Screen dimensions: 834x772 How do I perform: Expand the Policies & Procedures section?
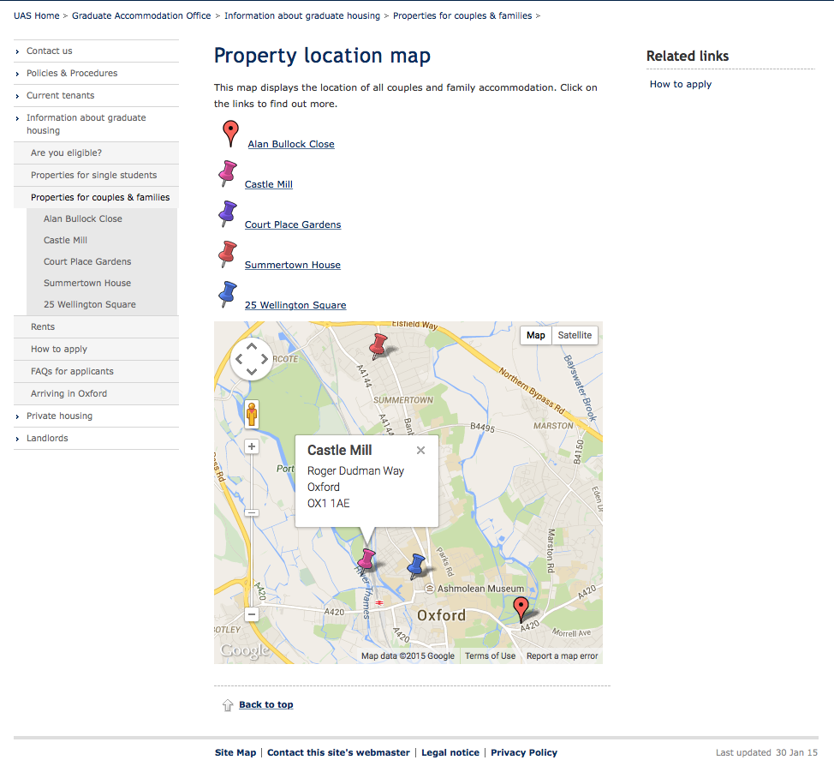[72, 74]
